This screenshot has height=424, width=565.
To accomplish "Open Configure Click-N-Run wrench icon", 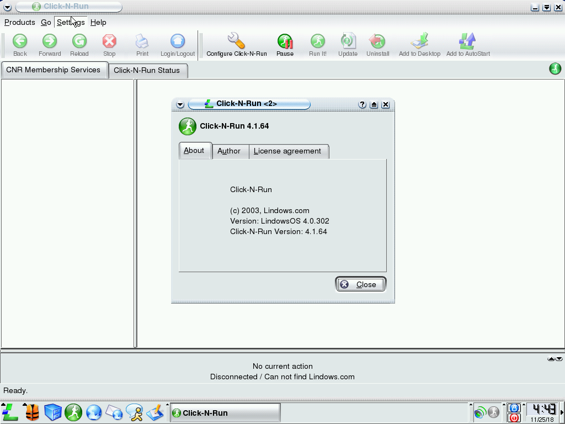I will (x=236, y=40).
